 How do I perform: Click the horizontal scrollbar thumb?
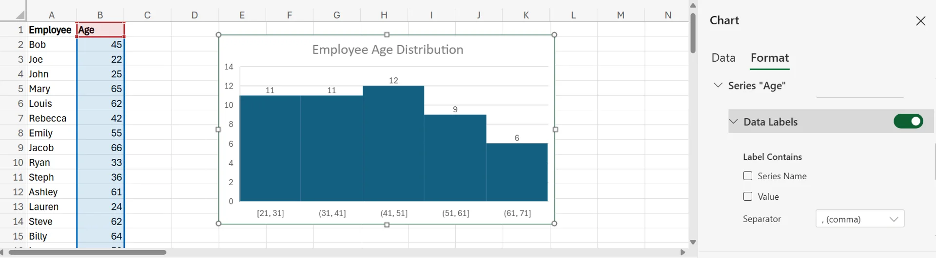pyautogui.click(x=88, y=252)
